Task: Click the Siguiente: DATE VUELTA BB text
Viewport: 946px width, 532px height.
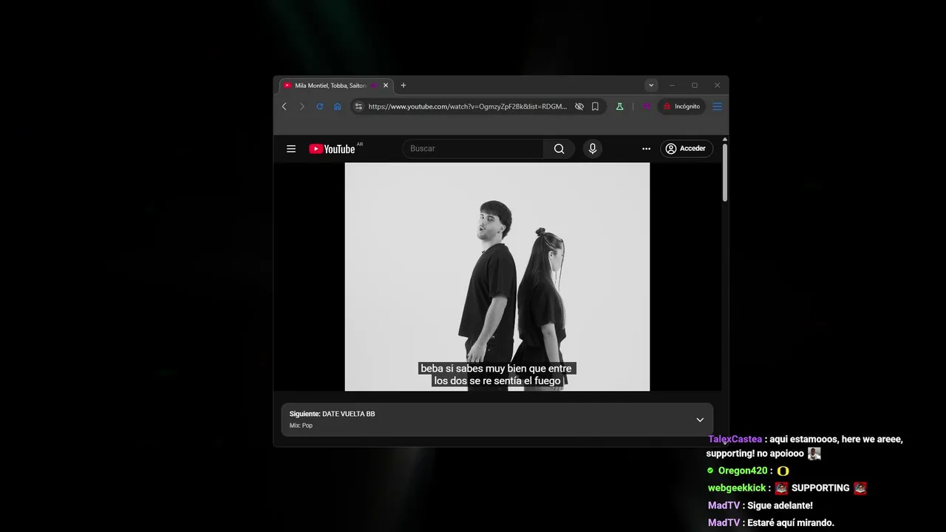Action: pyautogui.click(x=332, y=414)
